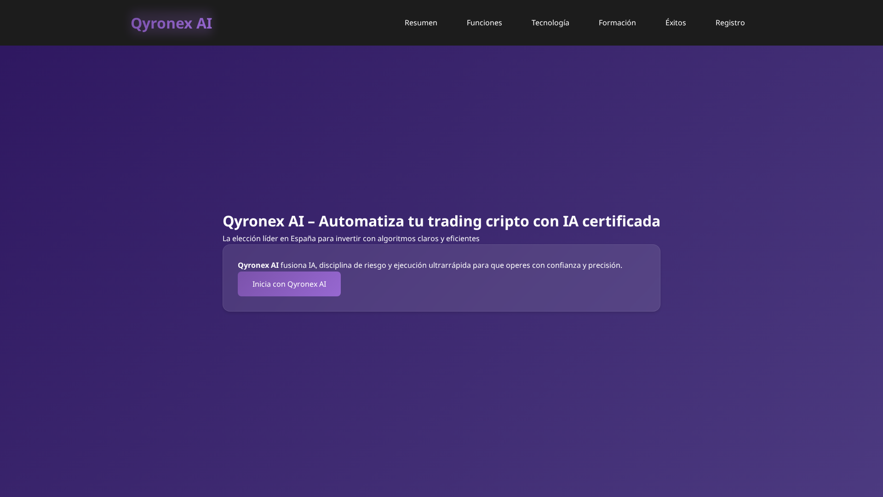Open the Resumen menu item
The width and height of the screenshot is (883, 497).
(x=421, y=23)
